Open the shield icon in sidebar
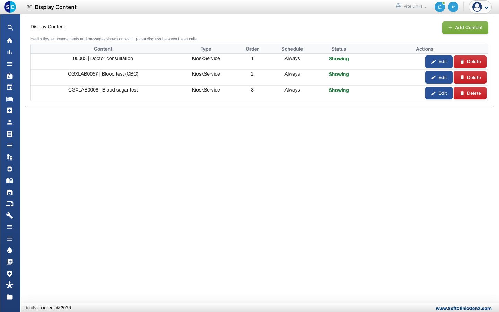The width and height of the screenshot is (499, 312). pos(10,274)
